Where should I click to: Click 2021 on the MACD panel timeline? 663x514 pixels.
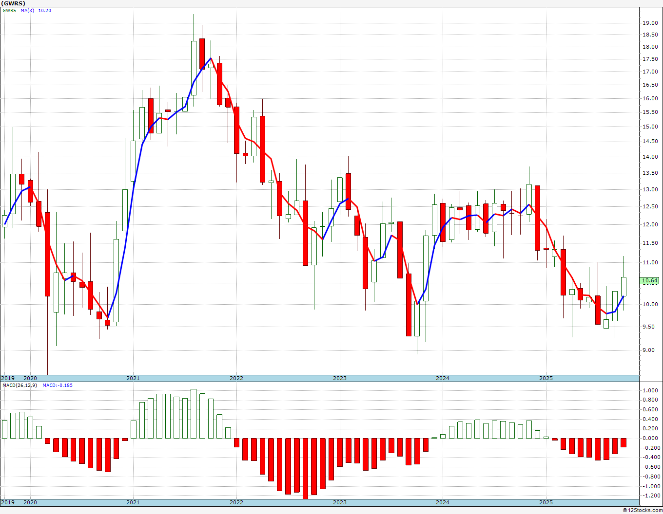click(133, 502)
